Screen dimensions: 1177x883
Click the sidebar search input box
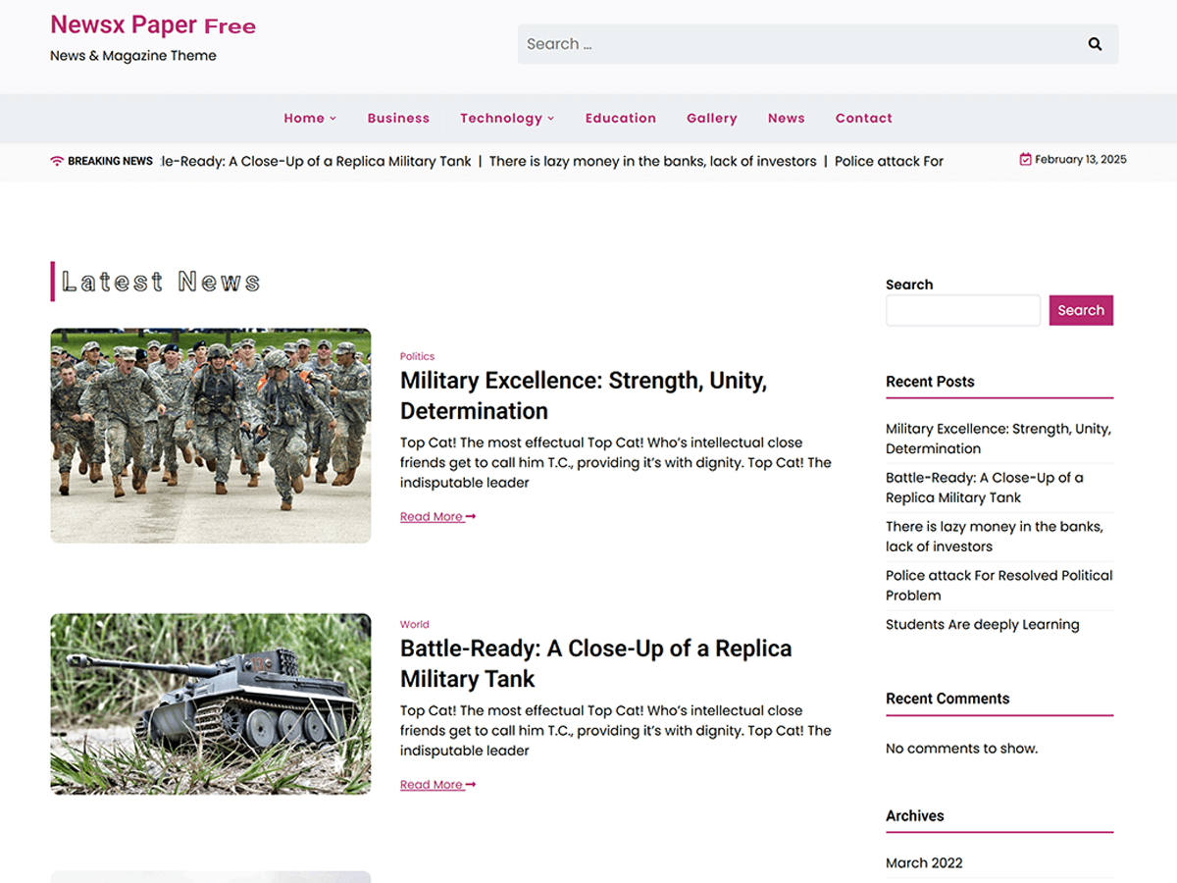[x=962, y=310]
